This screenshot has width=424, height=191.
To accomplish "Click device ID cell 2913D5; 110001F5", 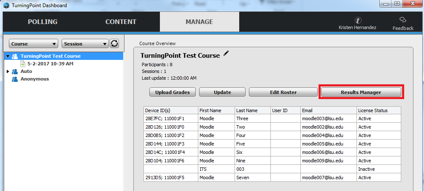I will click(171, 178).
